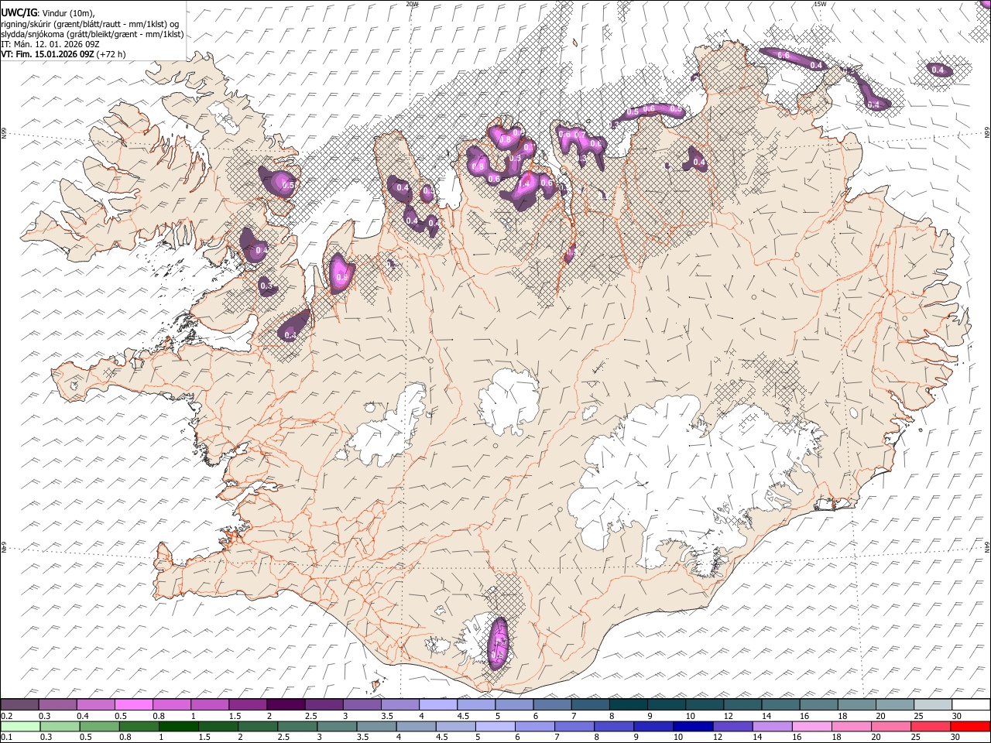Click the 'rigning/skúrir' legend description line

coord(91,23)
